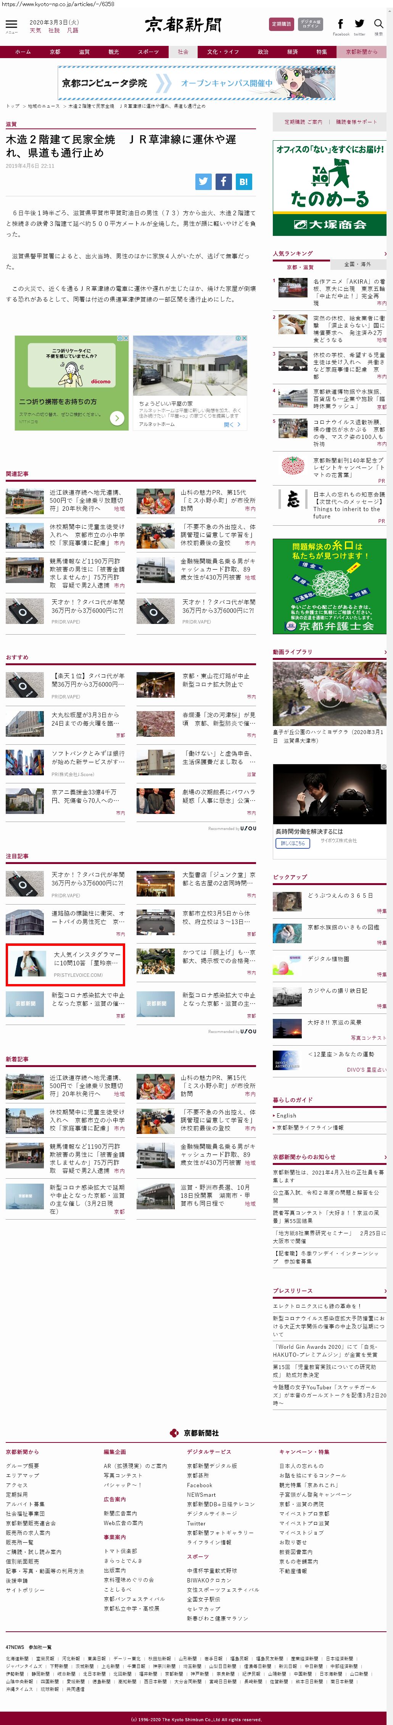Click the header Facebook icon
Screen dimensions: 393x1725
point(340,24)
